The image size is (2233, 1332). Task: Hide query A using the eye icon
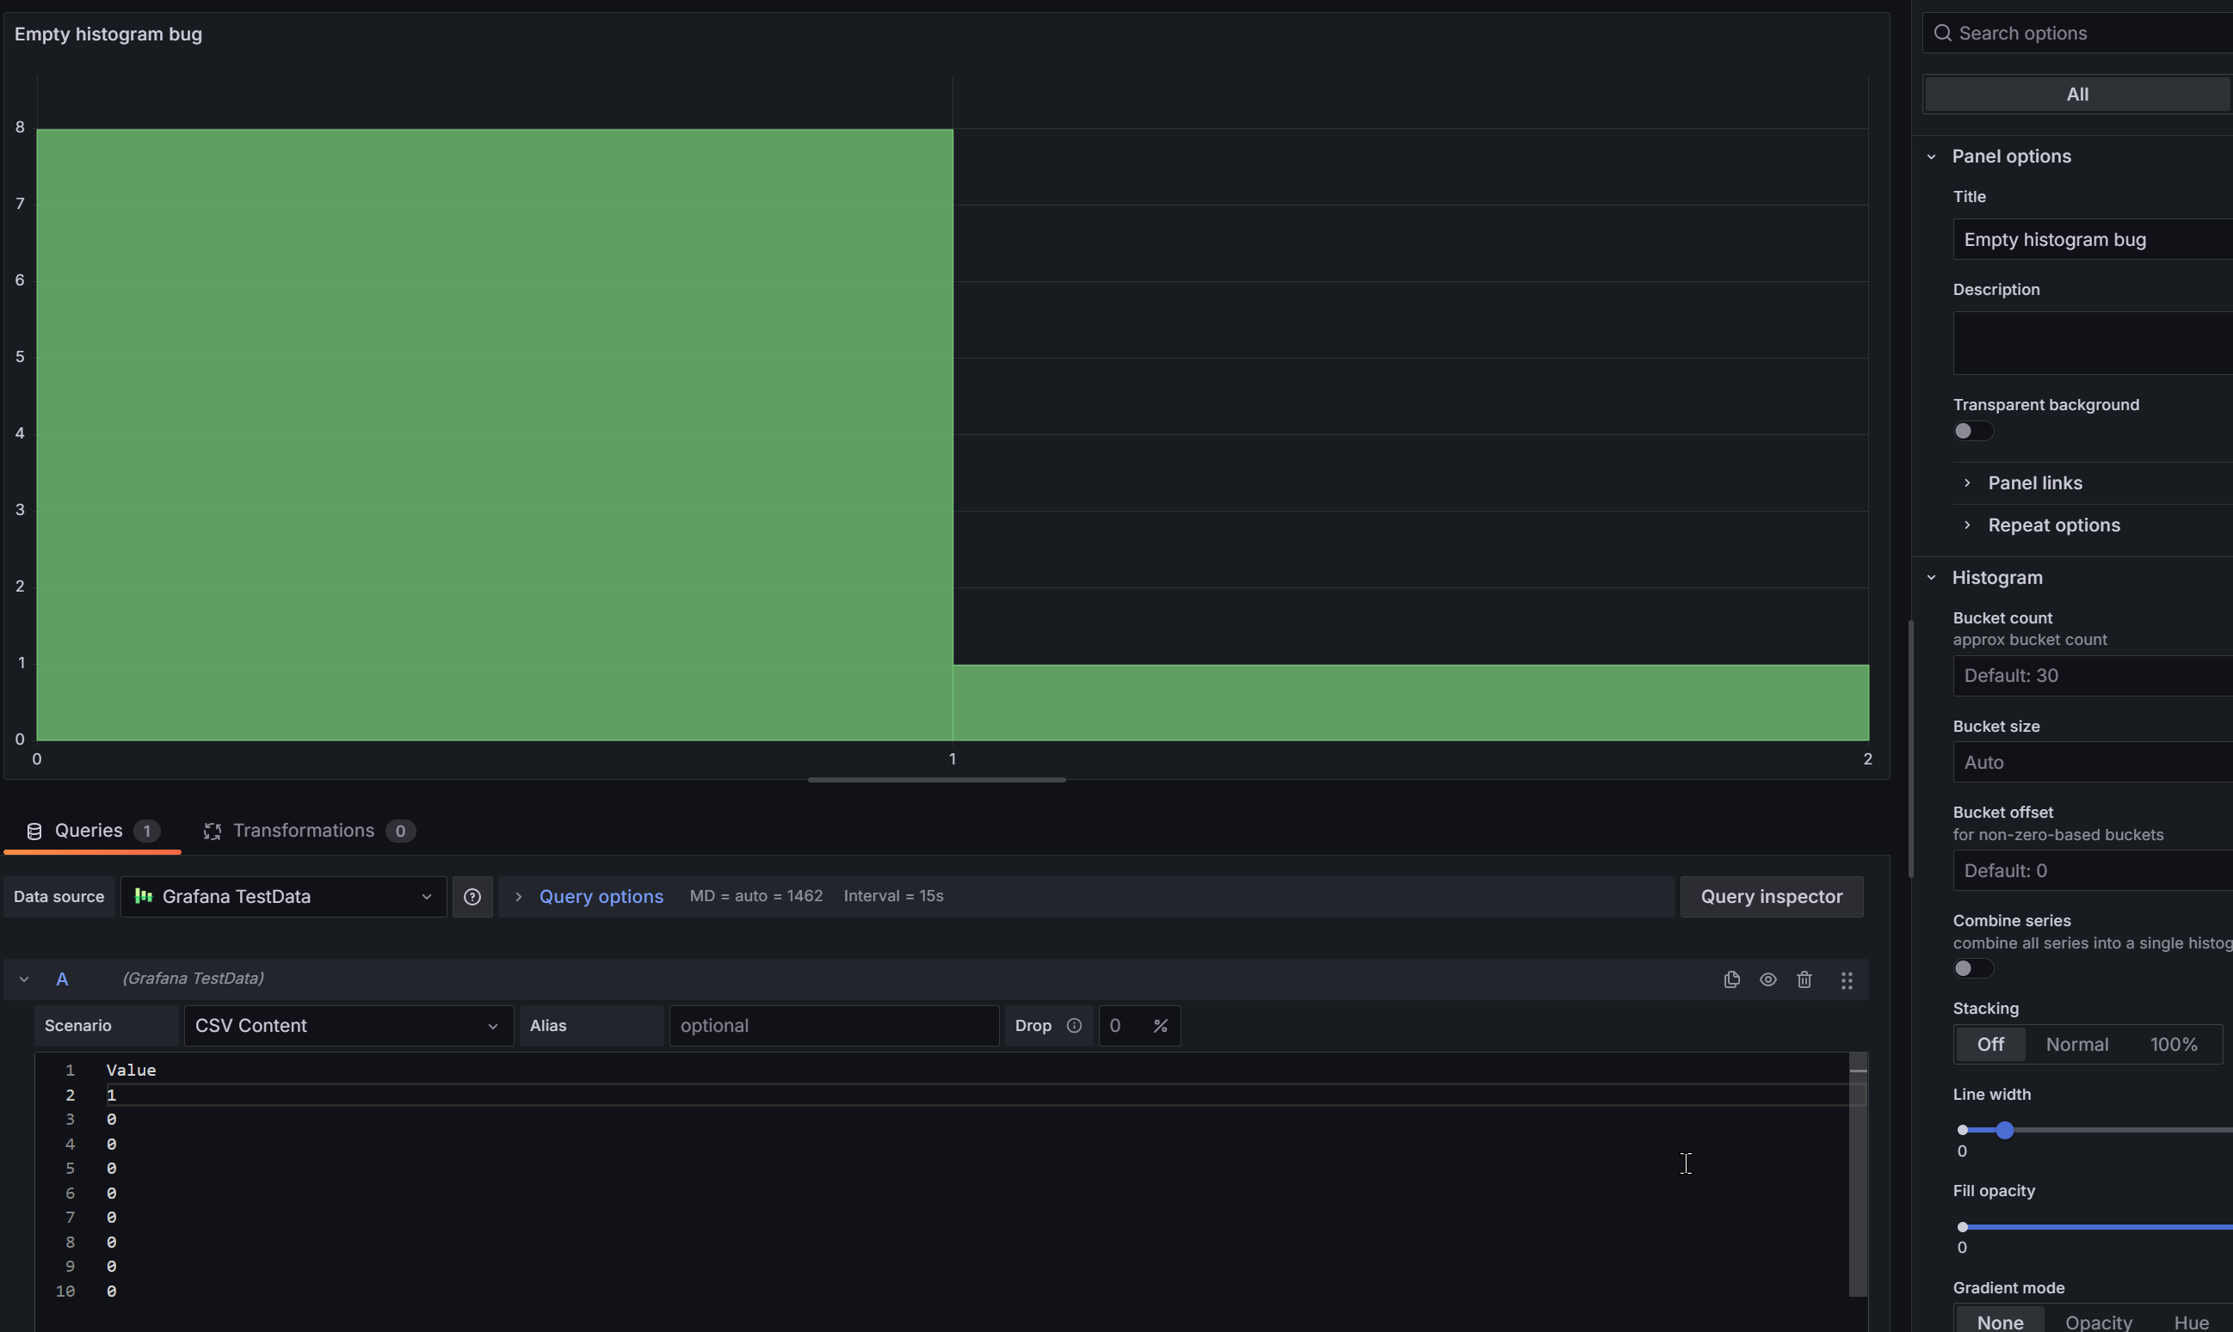[x=1767, y=979]
